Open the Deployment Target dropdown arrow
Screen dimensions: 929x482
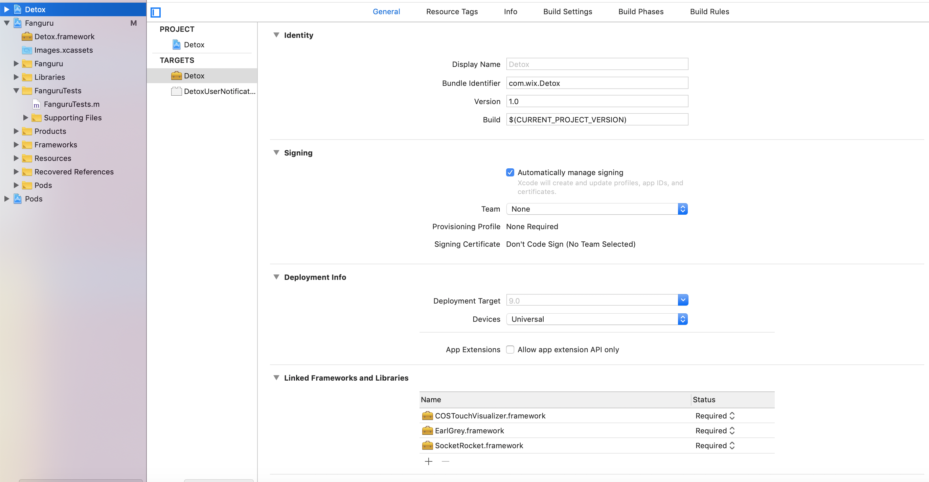pyautogui.click(x=683, y=300)
